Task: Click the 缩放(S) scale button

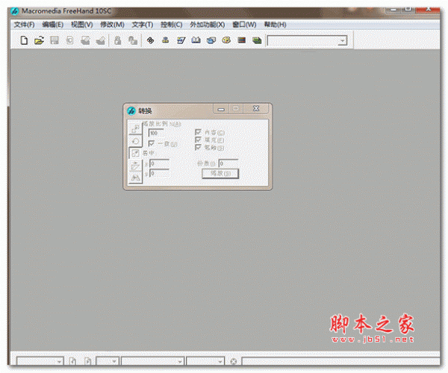Action: (x=220, y=174)
